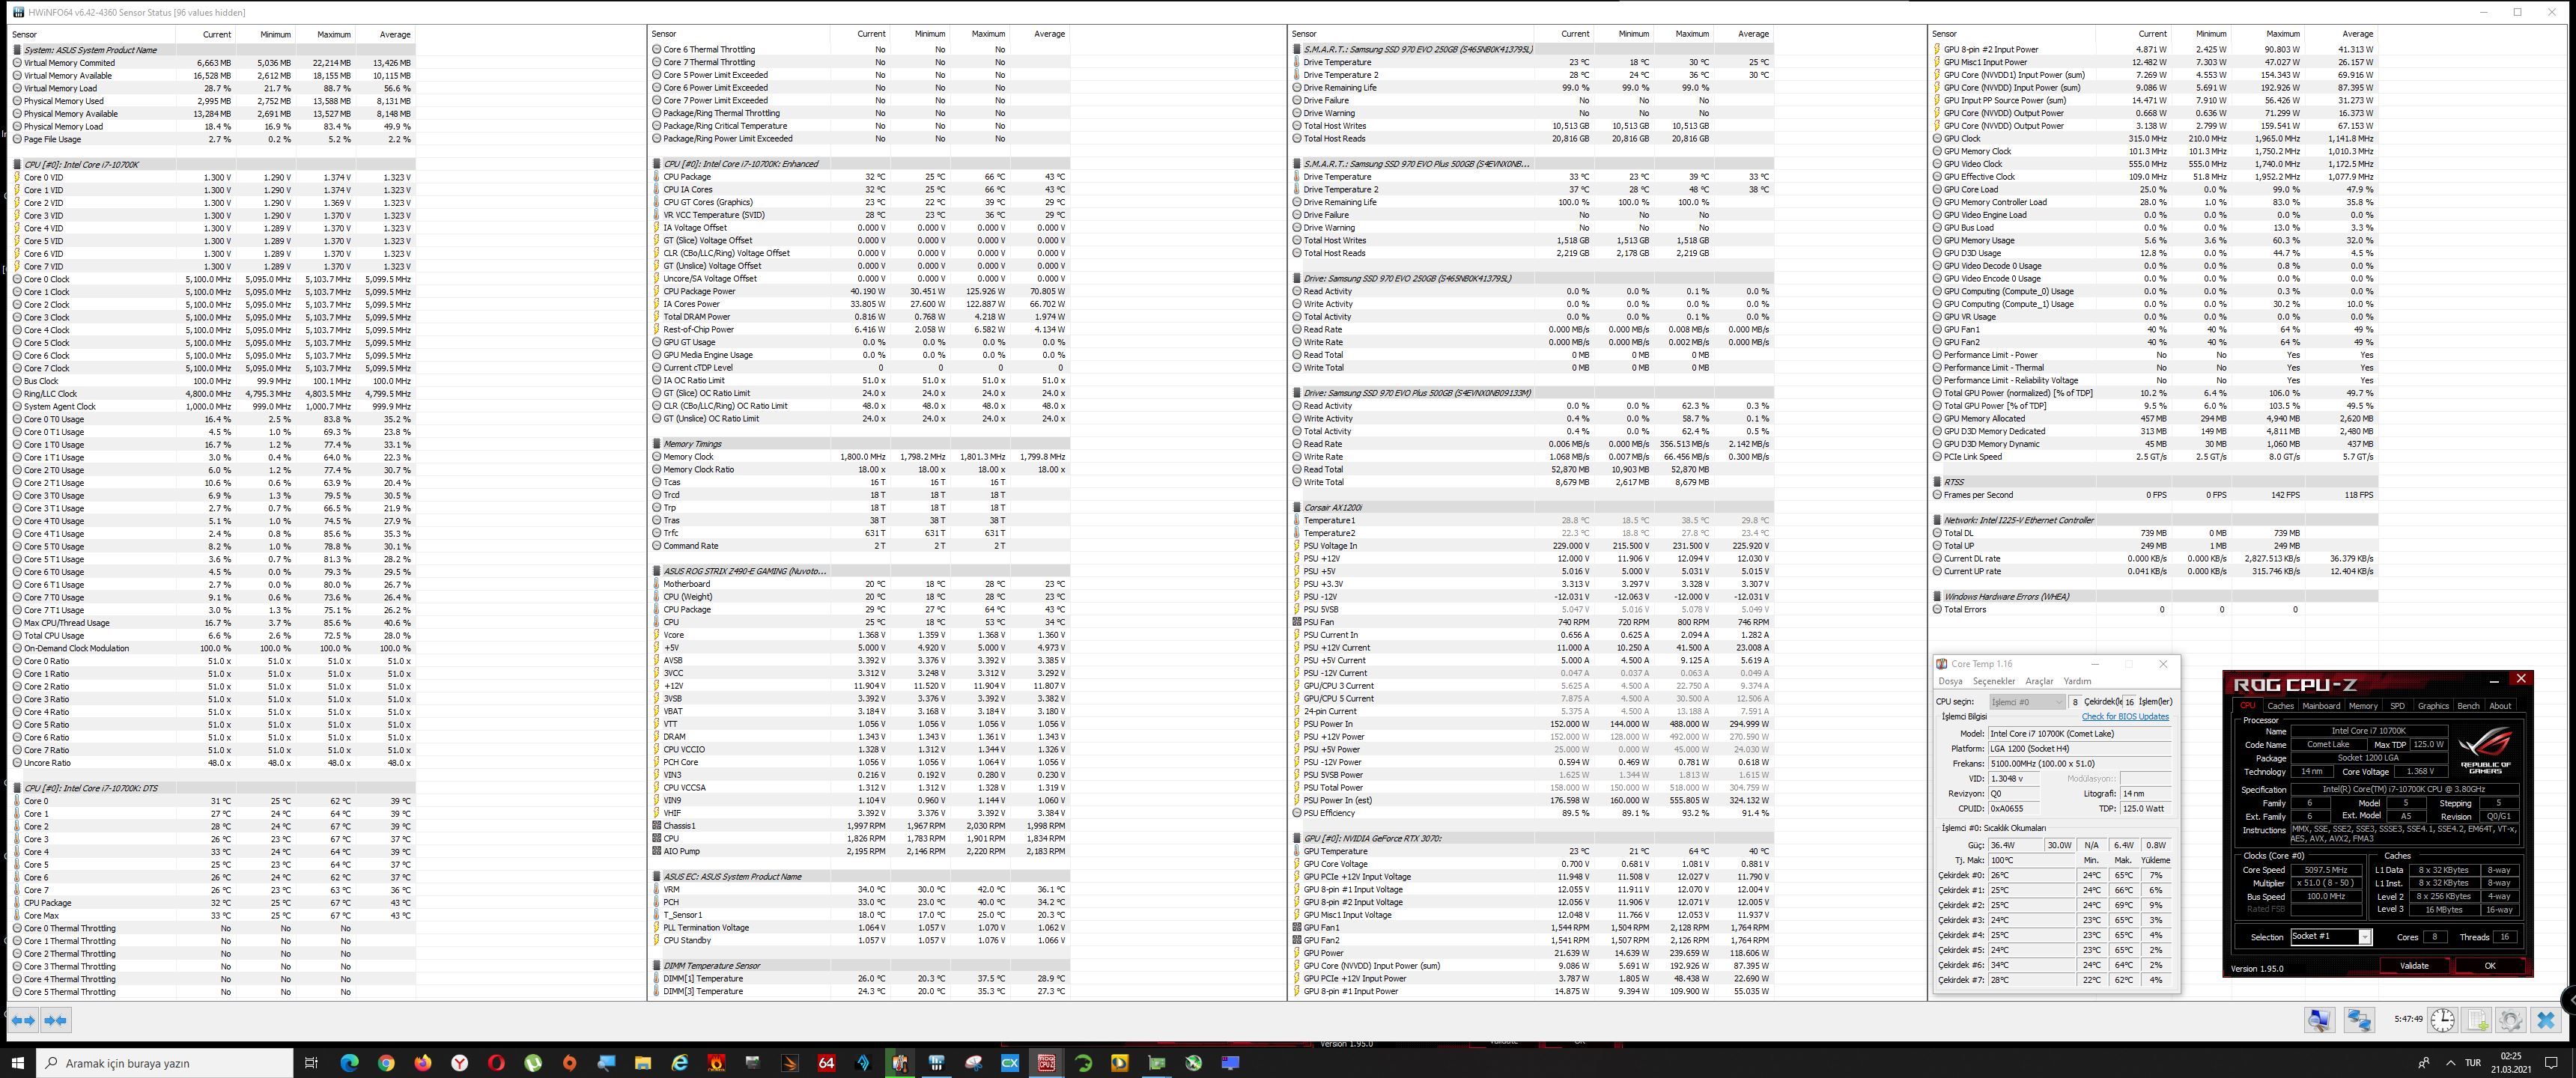
Task: Click the blue X close-sensors icon in HWiNFO
Action: pos(2546,1020)
